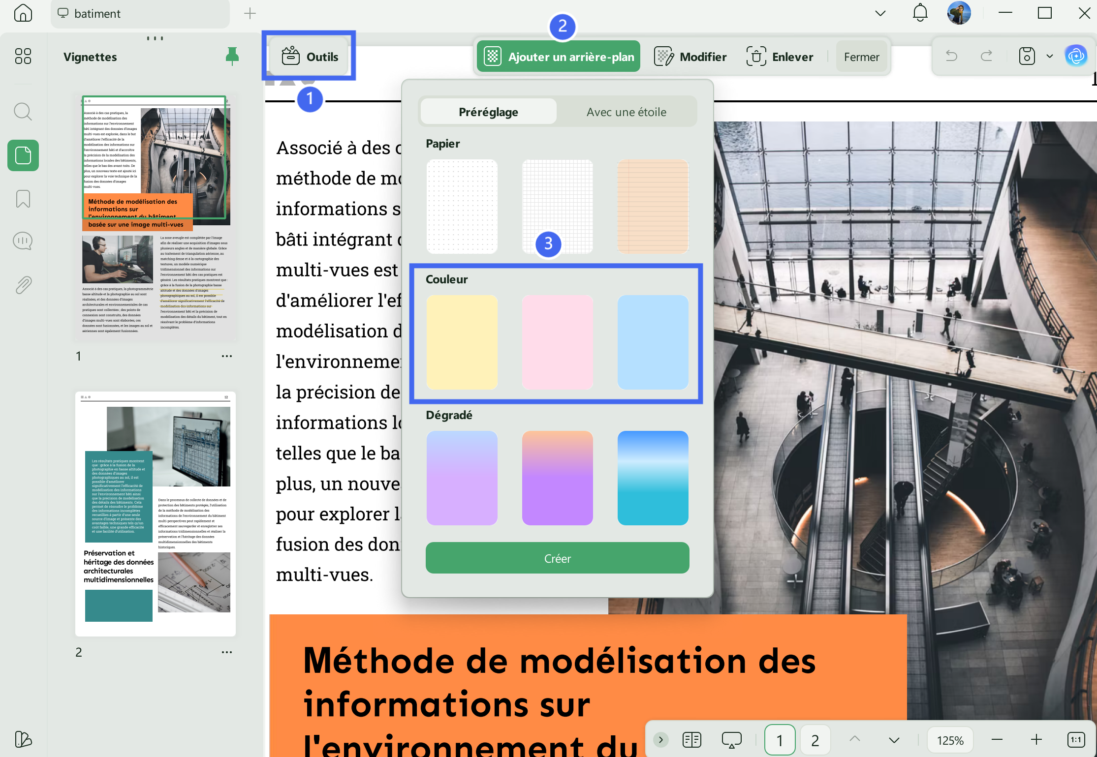The height and width of the screenshot is (757, 1097).
Task: Open the attachments paperclip icon
Action: [x=23, y=285]
